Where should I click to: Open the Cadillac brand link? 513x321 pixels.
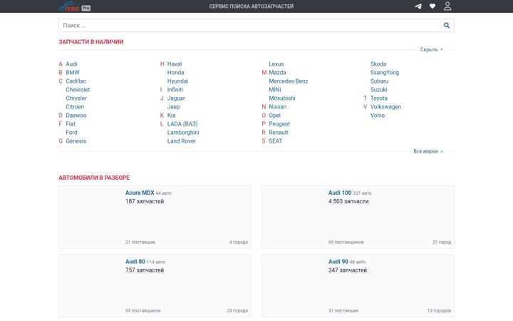[76, 81]
